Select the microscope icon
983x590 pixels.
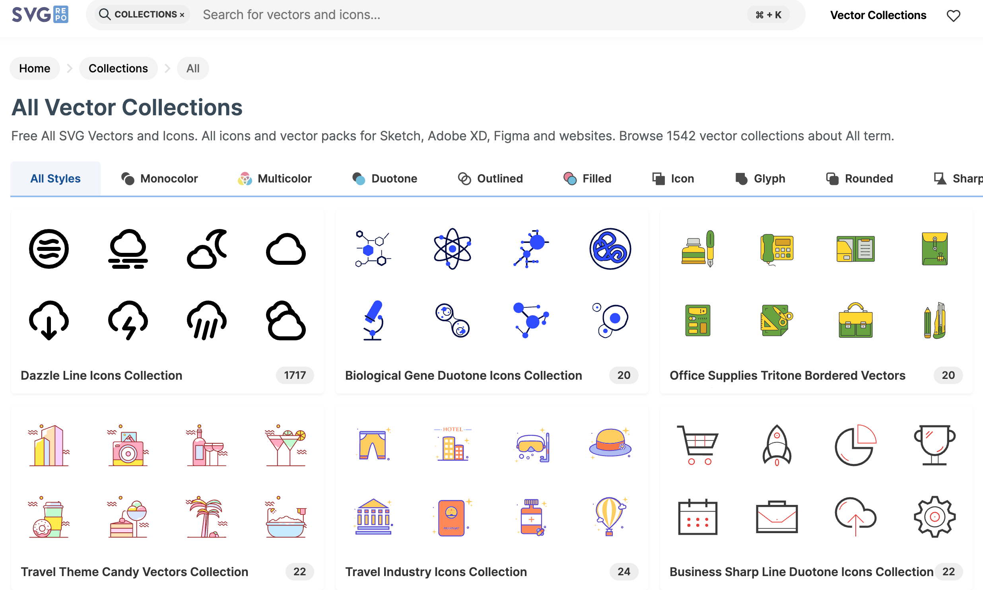click(373, 320)
